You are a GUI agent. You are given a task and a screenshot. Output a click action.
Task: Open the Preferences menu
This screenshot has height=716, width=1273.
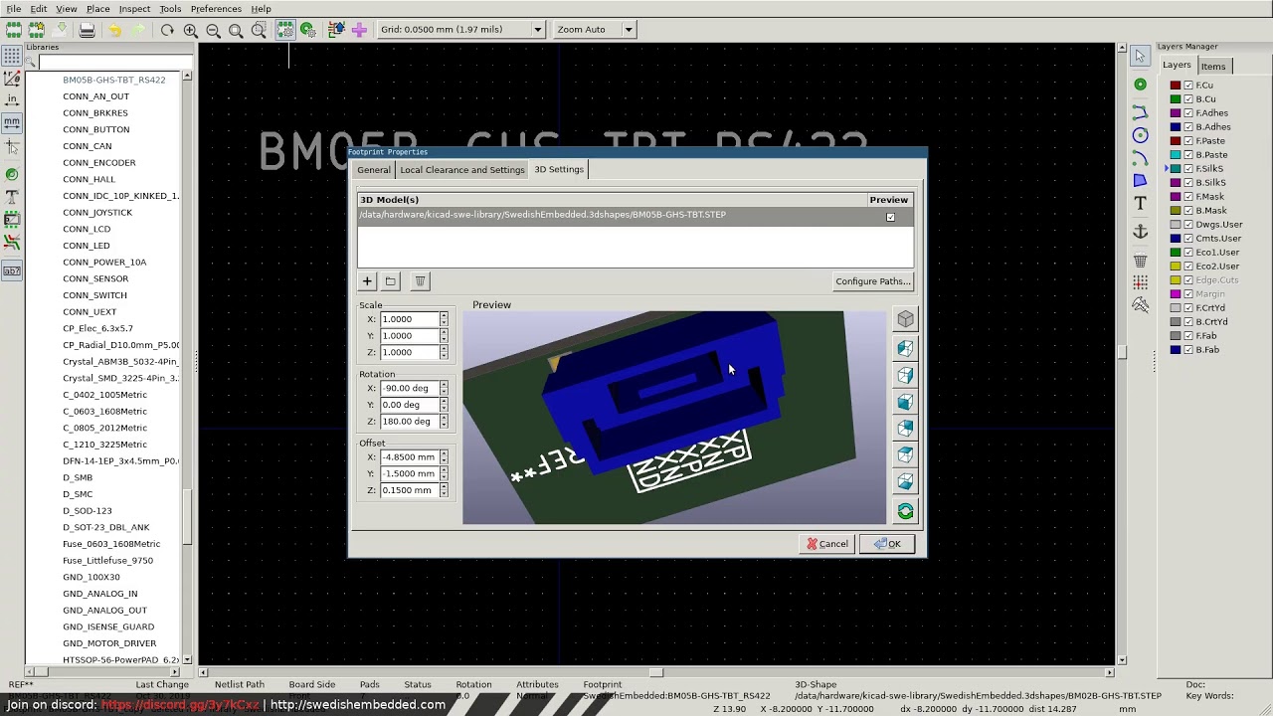tap(216, 9)
